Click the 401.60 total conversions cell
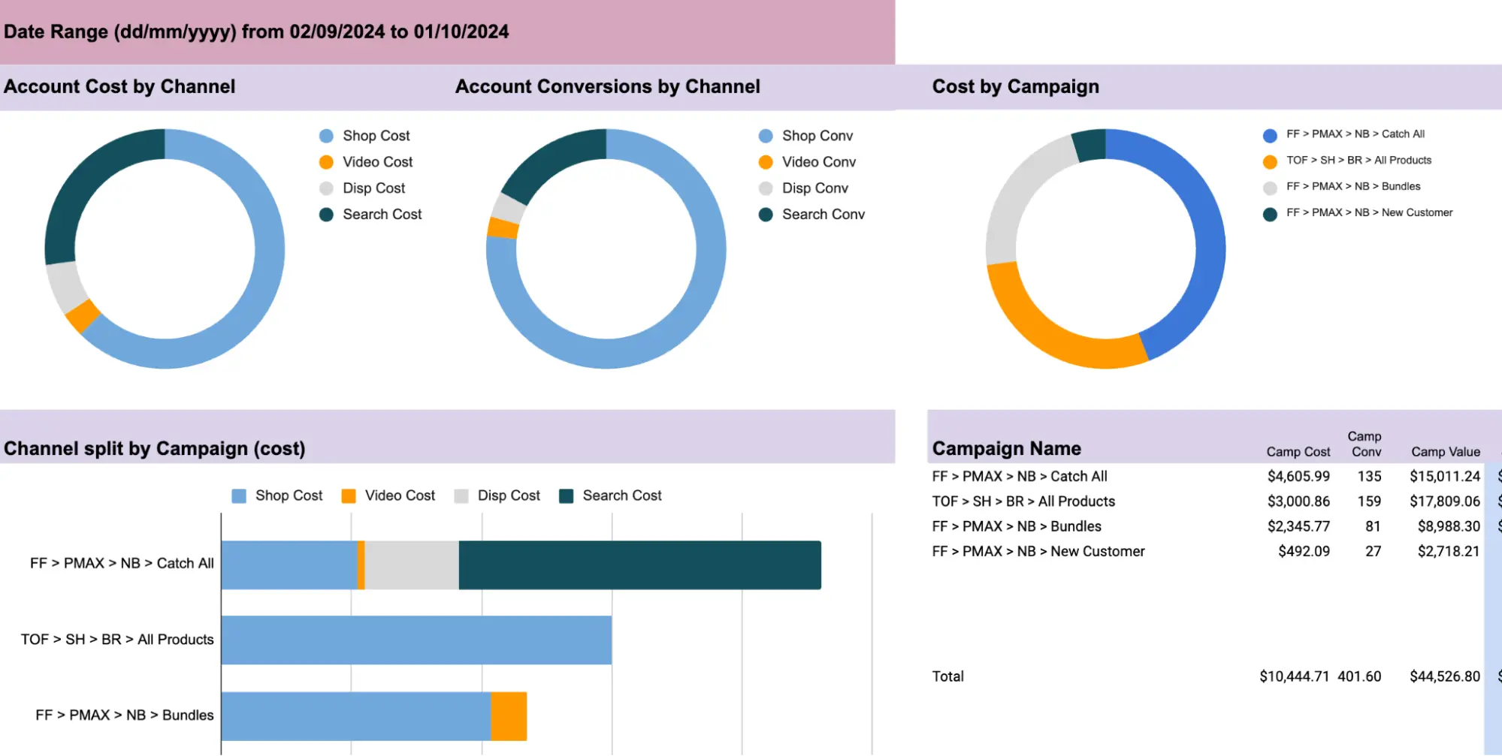 coord(1359,677)
